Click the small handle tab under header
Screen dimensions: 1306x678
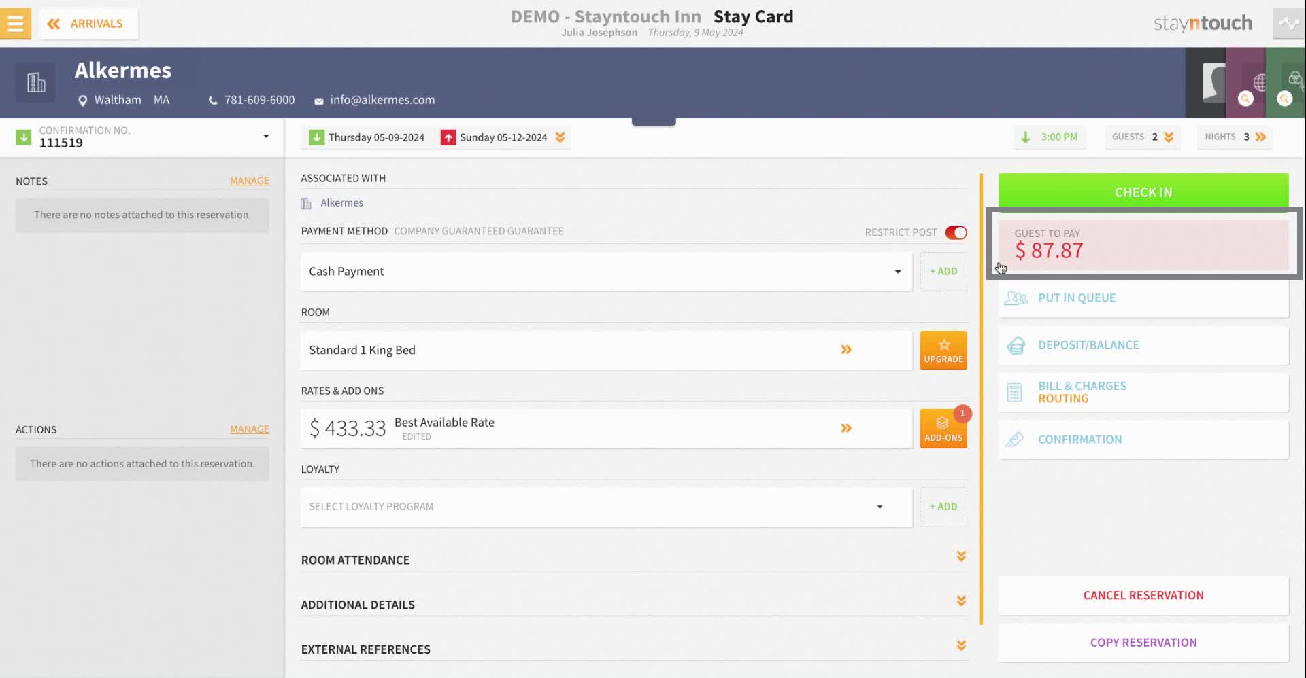pos(654,122)
